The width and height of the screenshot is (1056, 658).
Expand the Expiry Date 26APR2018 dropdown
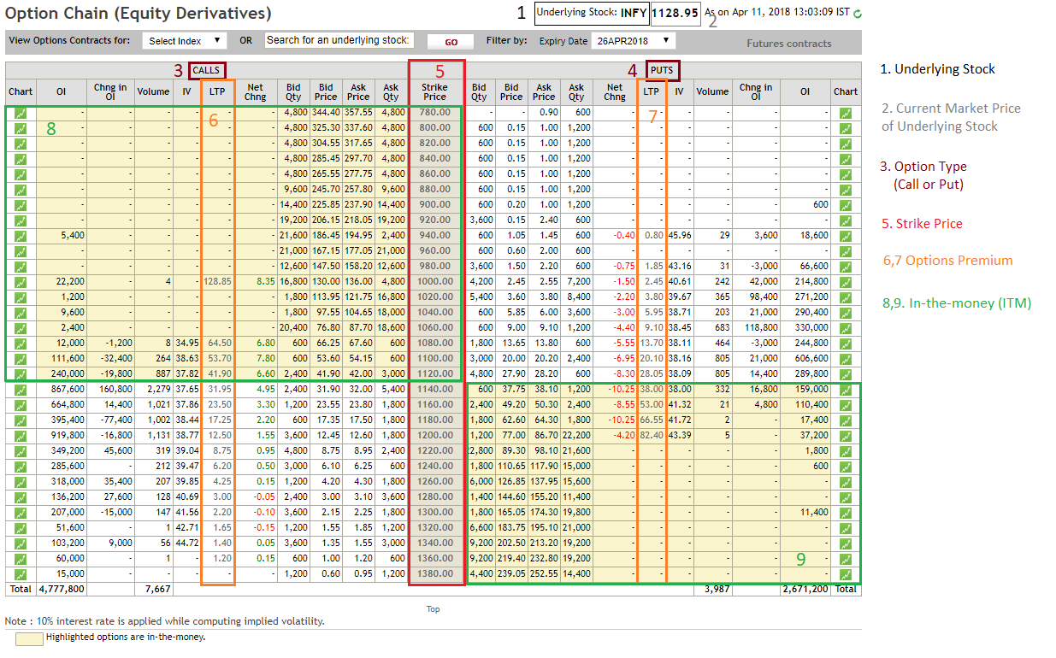click(633, 40)
